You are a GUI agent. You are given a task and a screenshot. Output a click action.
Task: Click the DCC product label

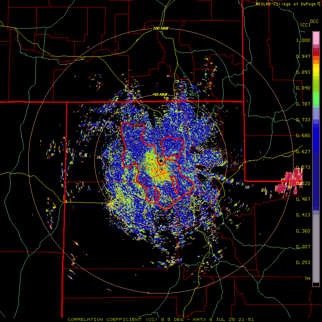pos(314,21)
